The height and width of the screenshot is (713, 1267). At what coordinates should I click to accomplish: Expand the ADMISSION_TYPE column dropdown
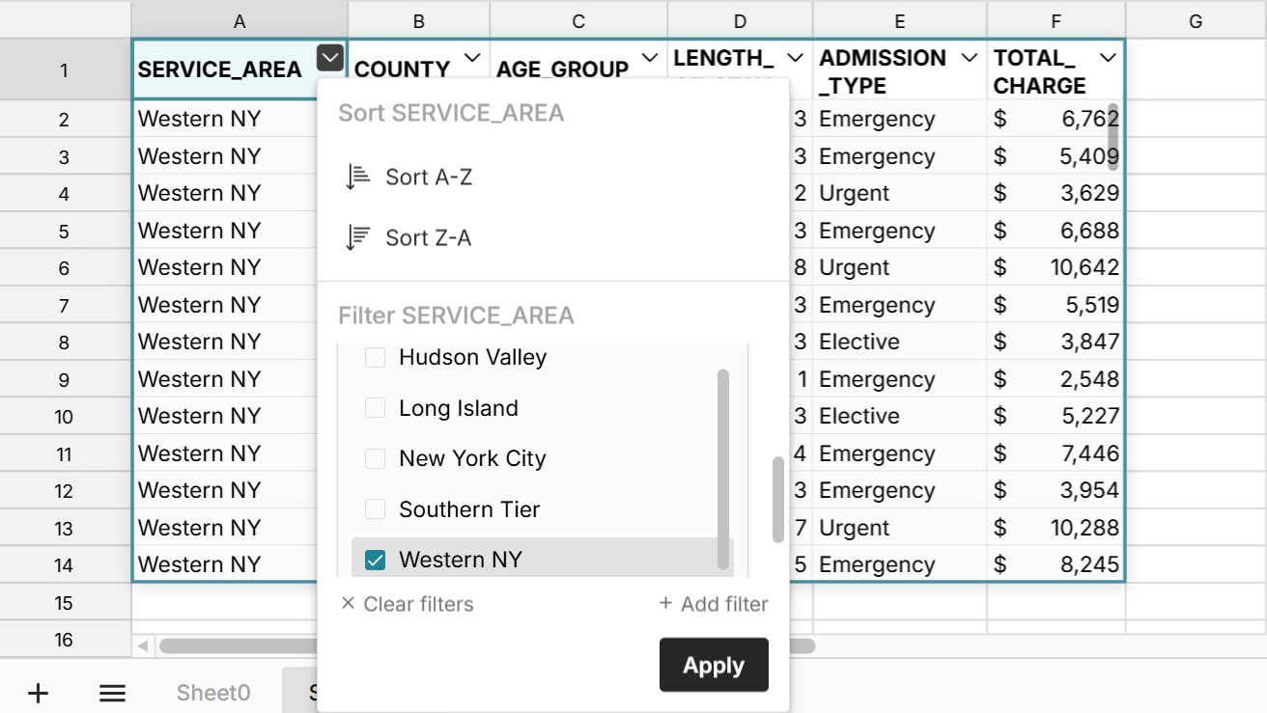[971, 59]
